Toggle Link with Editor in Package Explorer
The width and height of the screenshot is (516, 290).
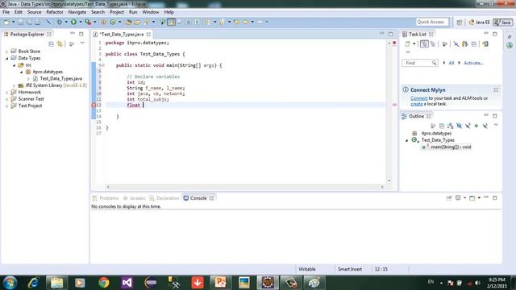(60, 43)
